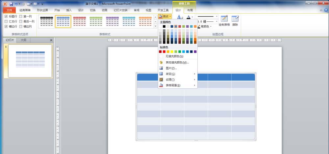Click the Undo arrow icon

16,4
